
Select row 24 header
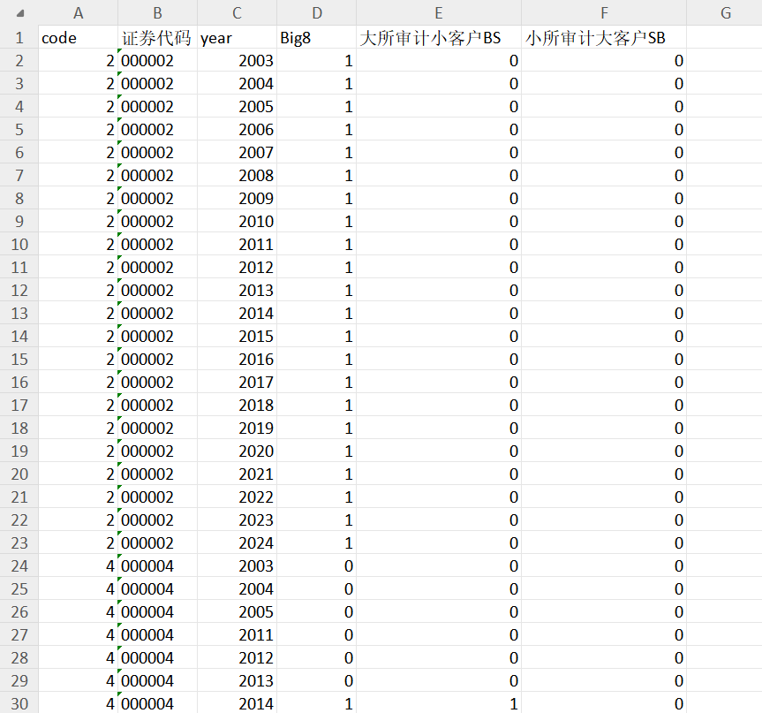tap(19, 565)
